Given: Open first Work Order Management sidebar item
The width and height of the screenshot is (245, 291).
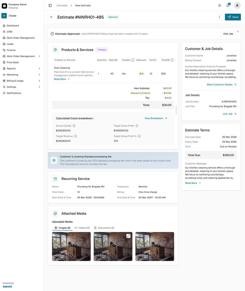Looking at the screenshot, I should pyautogui.click(x=21, y=38).
